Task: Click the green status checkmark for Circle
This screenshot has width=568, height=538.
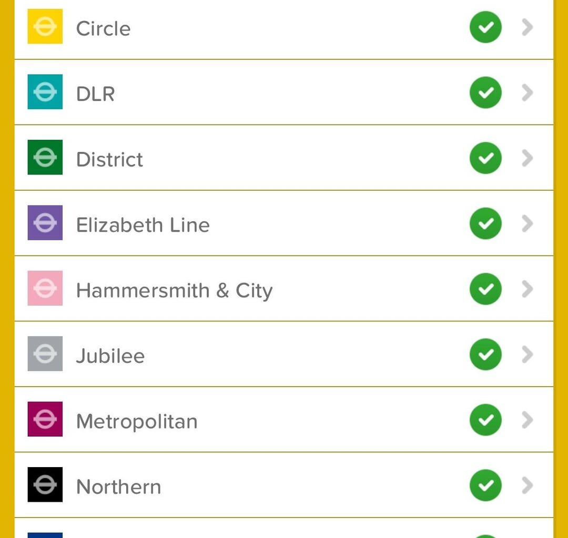Action: 485,27
